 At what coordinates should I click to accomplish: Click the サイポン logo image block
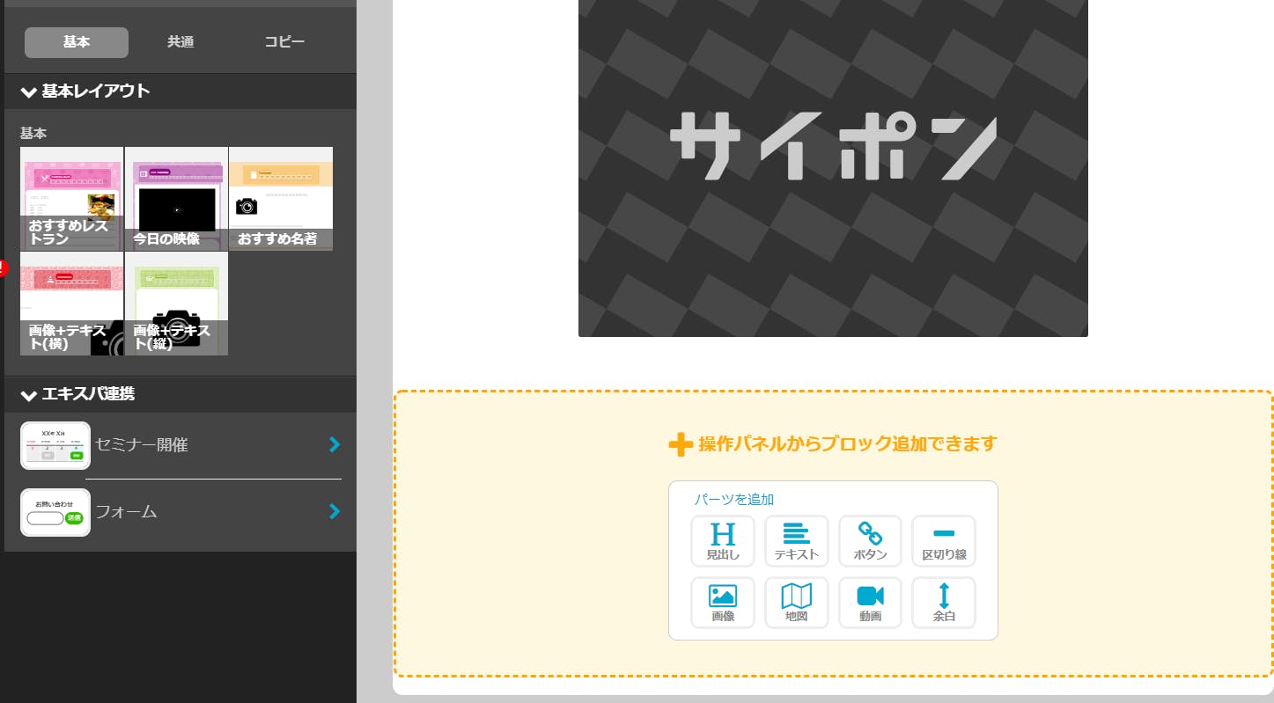coord(833,167)
